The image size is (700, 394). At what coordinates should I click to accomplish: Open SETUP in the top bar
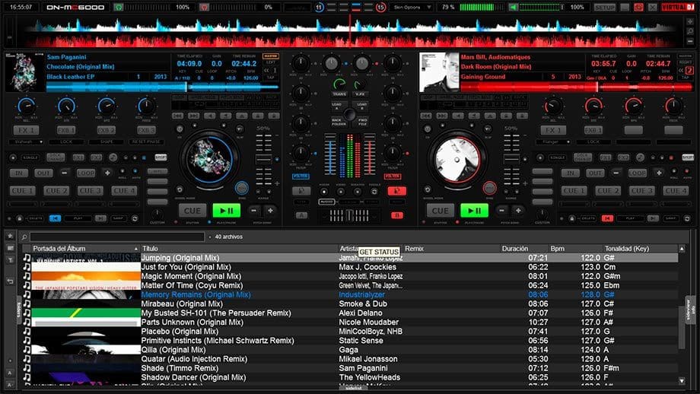click(x=604, y=7)
